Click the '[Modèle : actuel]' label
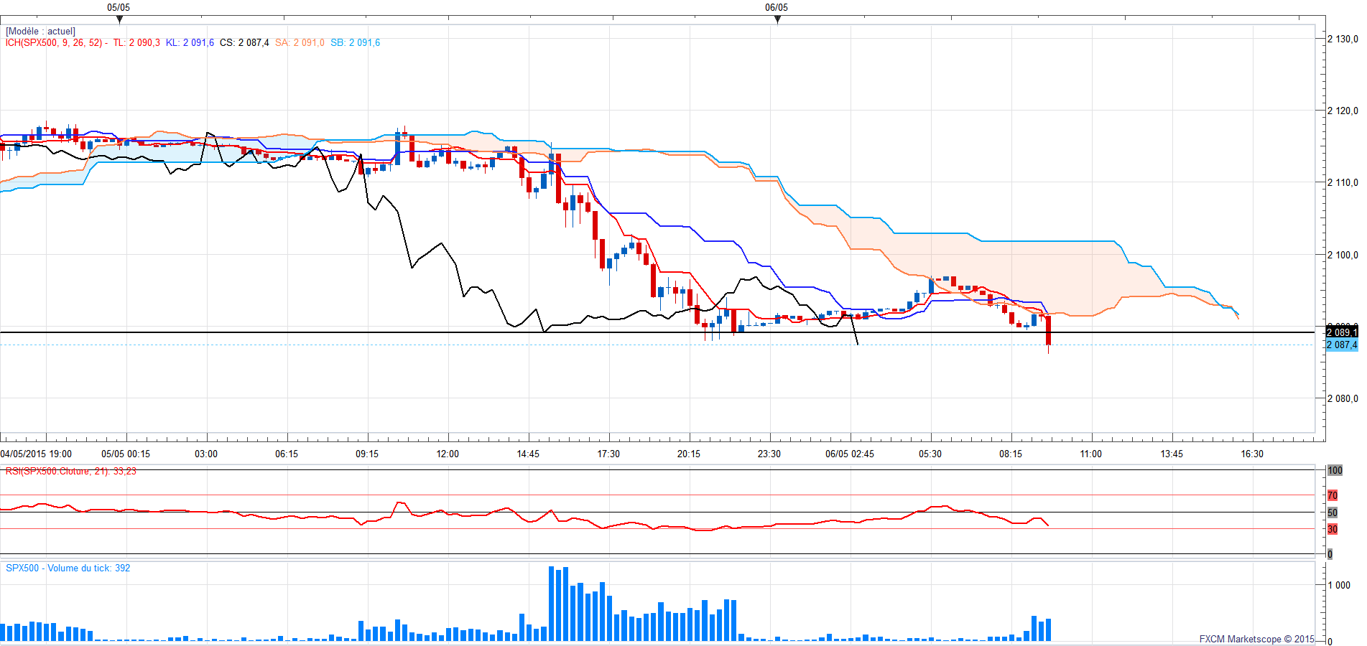 click(40, 32)
